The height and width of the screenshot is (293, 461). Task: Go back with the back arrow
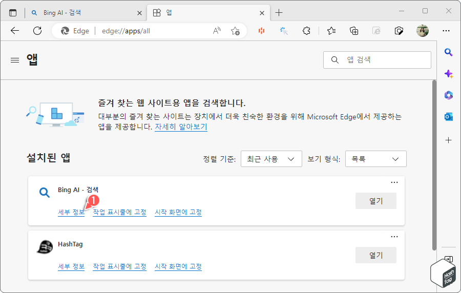click(15, 31)
